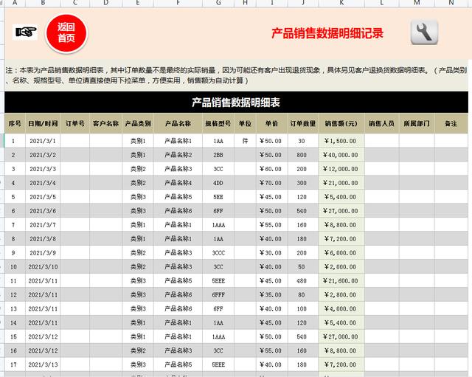The height and width of the screenshot is (377, 472).
Task: Select unit price ¥60.00
Action: coord(272,169)
